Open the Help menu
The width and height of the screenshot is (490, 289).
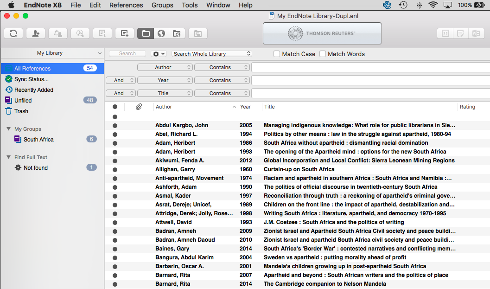pos(245,5)
